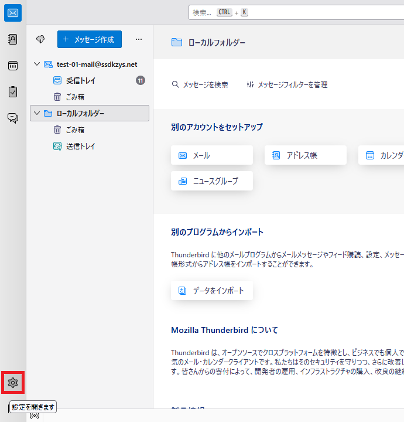404x422 pixels.
Task: Open メッセージフィルターを管理
Action: 287,84
